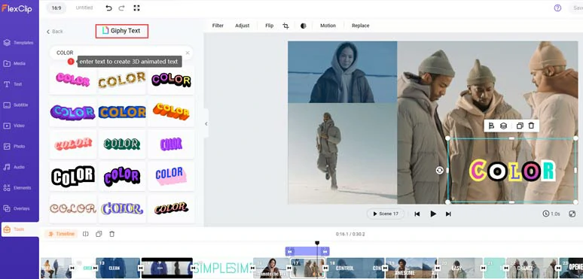Viewport: 583px width, 279px height.
Task: Select the gold glitter COLOR text style
Action: pos(122,80)
